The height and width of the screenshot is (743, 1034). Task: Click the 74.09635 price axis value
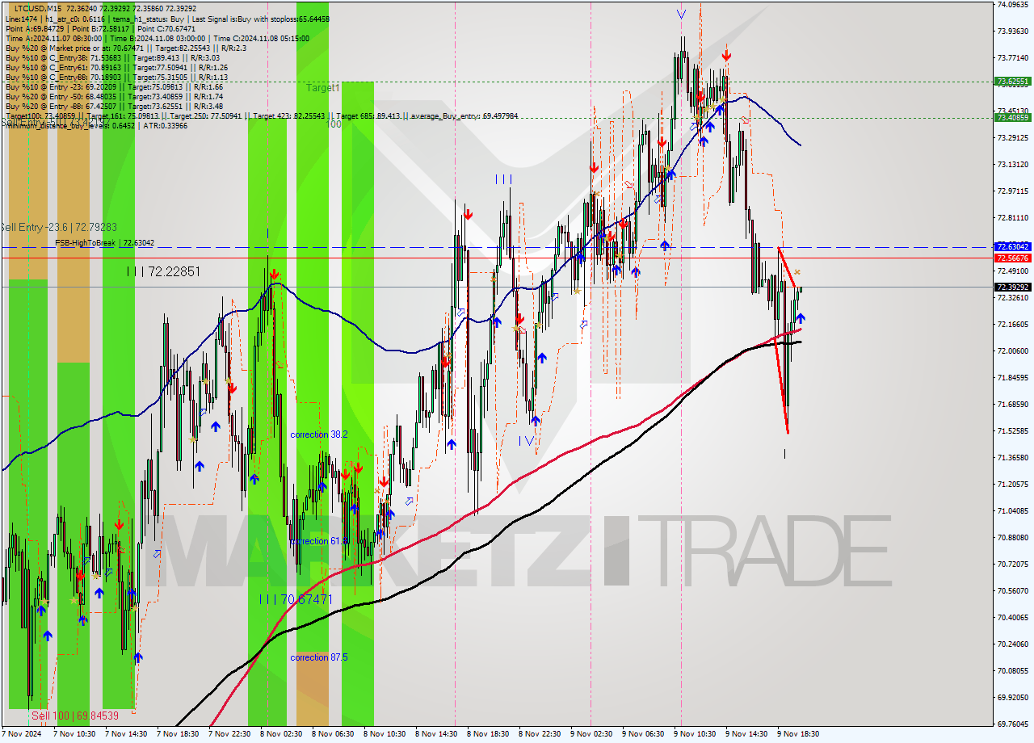click(1013, 5)
